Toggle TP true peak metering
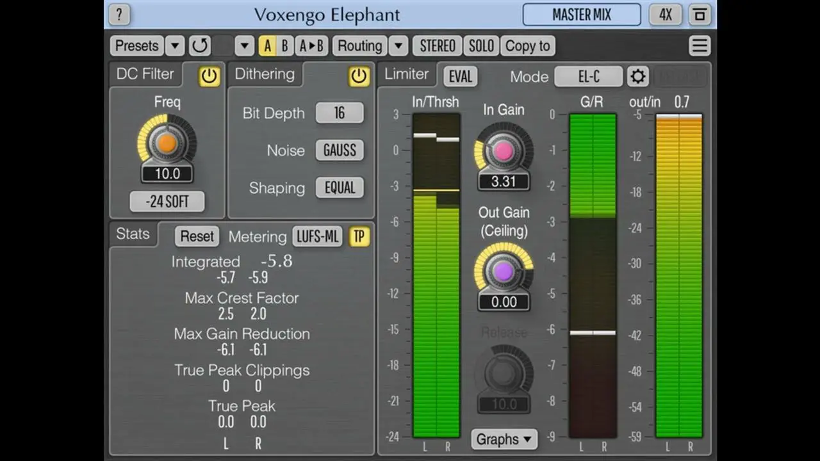This screenshot has height=461, width=820. pos(359,236)
